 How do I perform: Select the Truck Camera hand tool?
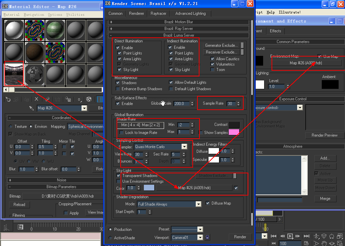pos(324,243)
